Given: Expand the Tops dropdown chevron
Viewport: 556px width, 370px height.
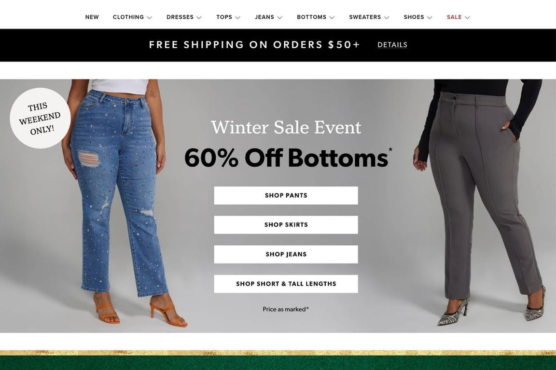Looking at the screenshot, I should click(x=237, y=17).
